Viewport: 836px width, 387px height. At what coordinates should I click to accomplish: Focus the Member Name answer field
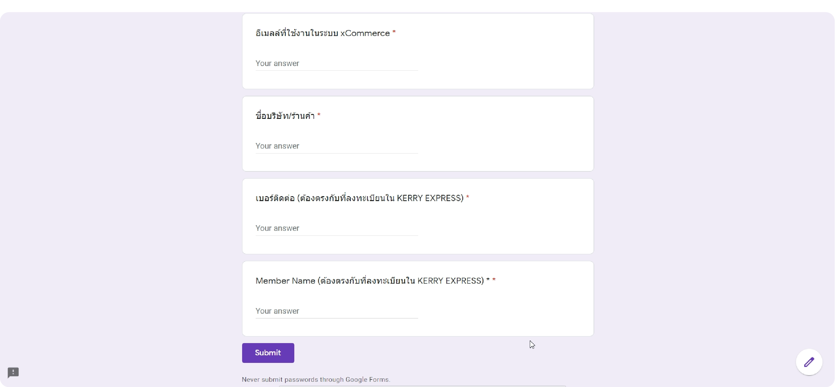337,311
